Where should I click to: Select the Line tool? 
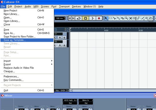pos(143,18)
